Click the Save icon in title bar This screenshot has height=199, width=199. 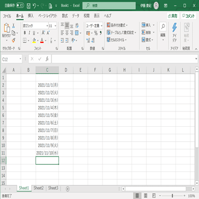coord(29,6)
